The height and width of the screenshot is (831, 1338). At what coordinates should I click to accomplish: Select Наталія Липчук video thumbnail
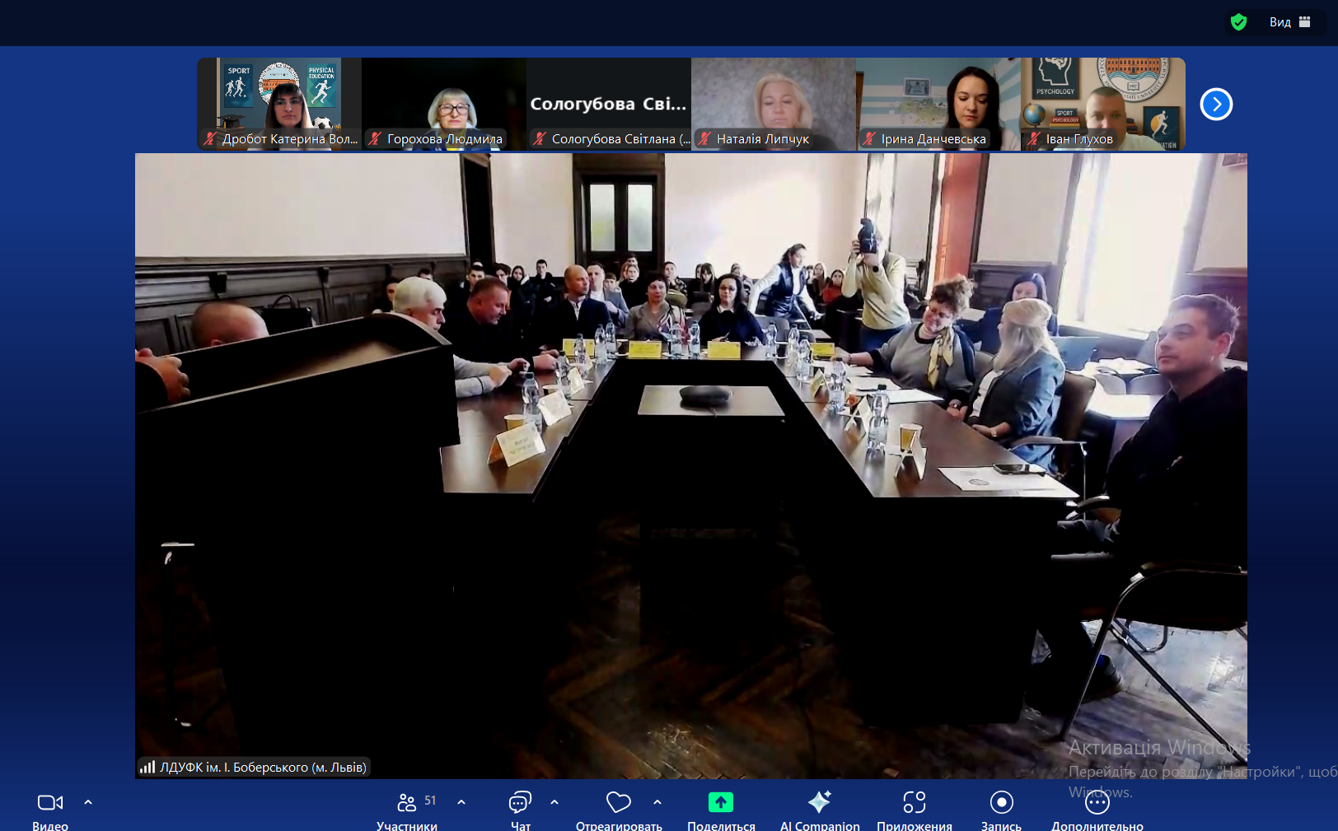pyautogui.click(x=774, y=103)
